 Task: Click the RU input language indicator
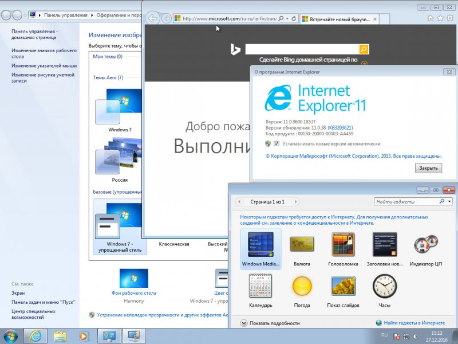[x=384, y=335]
